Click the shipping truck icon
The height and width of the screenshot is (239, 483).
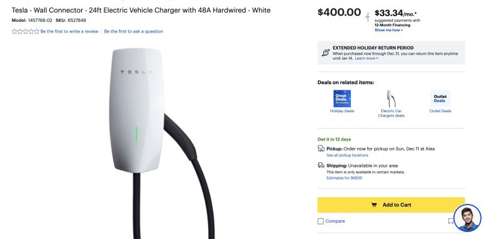click(x=321, y=165)
